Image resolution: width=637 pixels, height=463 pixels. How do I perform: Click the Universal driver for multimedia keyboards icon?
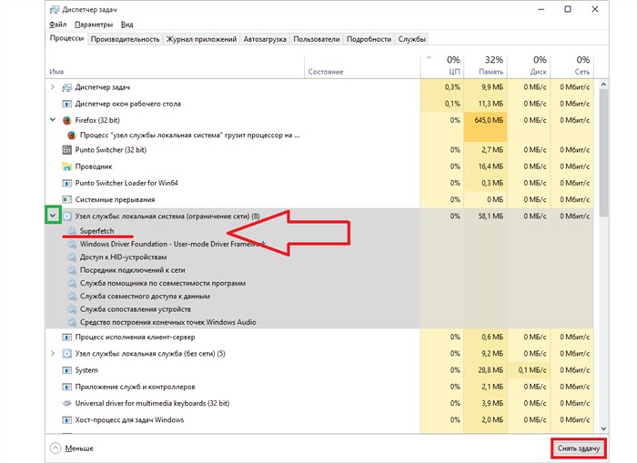click(x=66, y=403)
